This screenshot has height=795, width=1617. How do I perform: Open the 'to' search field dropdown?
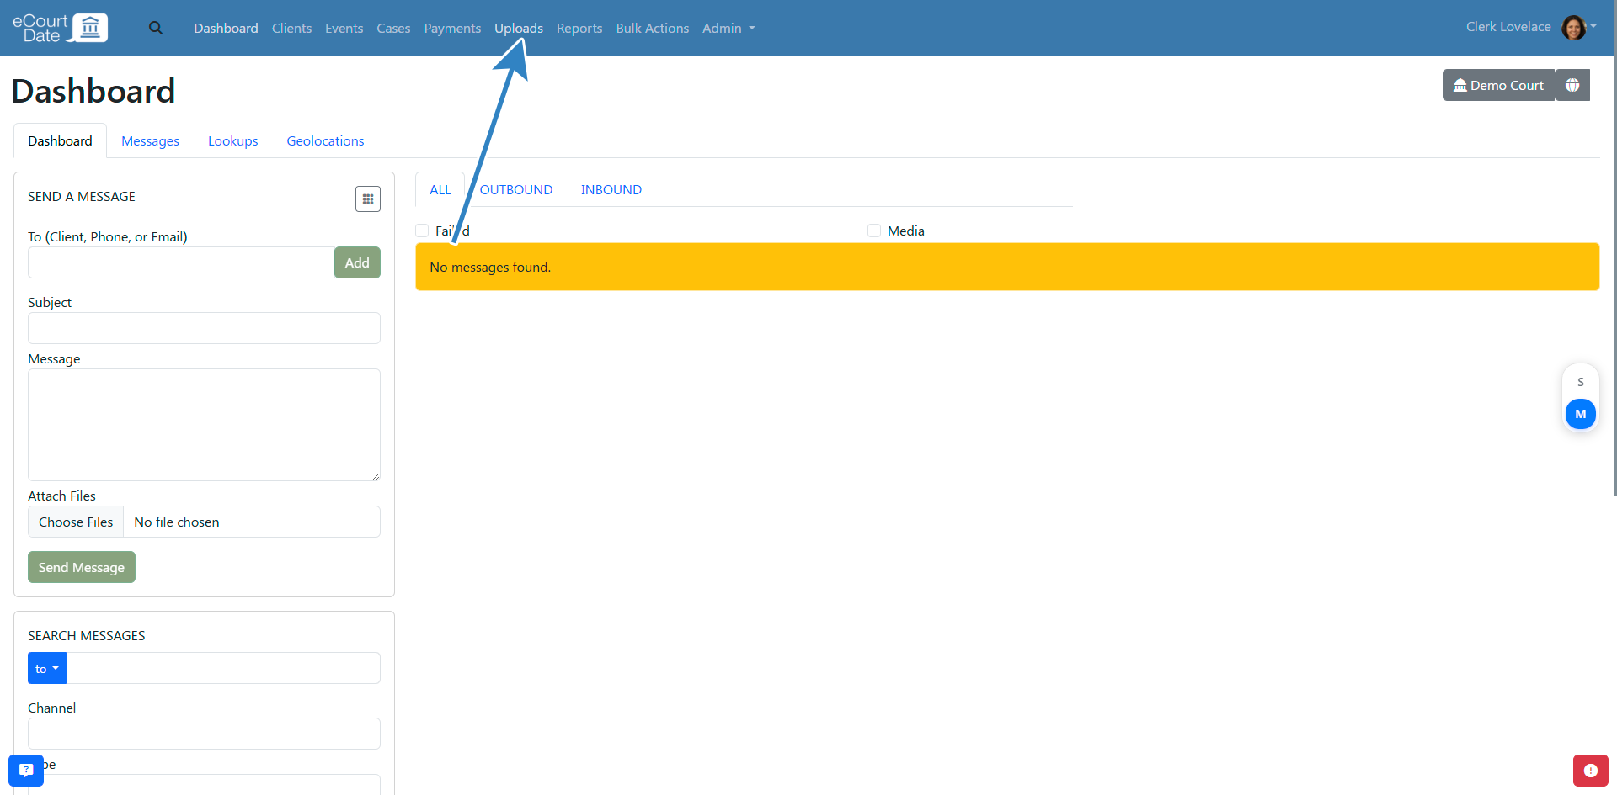[47, 668]
